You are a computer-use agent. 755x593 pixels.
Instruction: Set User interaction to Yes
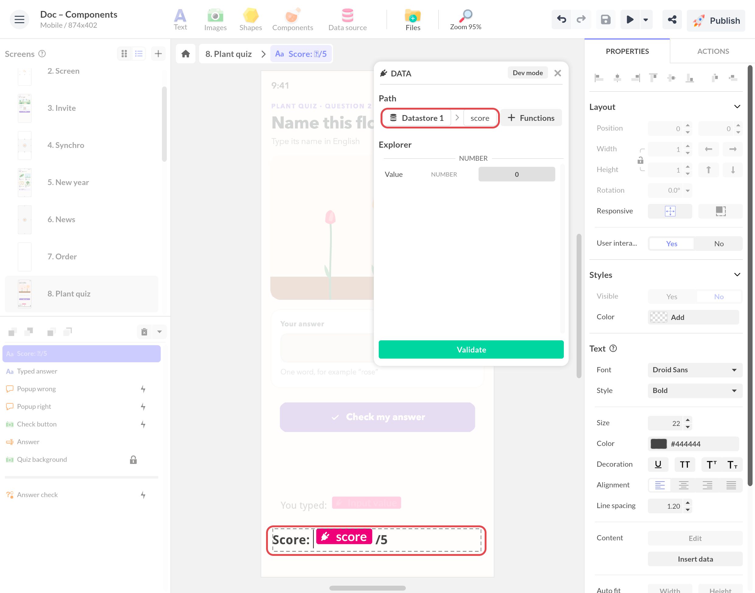click(x=671, y=244)
